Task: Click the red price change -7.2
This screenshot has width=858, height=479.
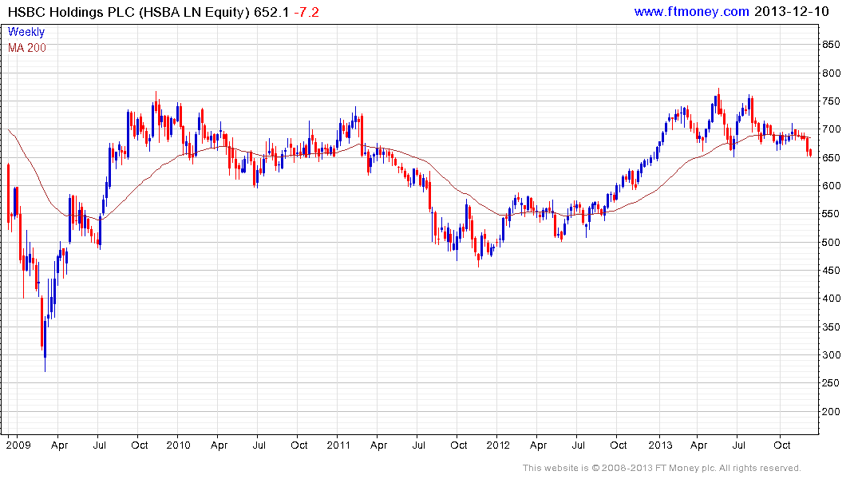Action: pyautogui.click(x=306, y=12)
